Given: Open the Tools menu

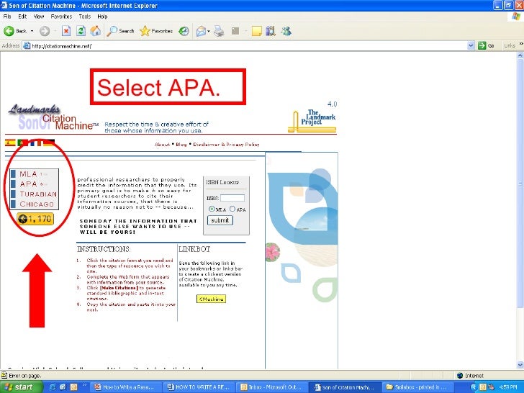Looking at the screenshot, I should tap(84, 17).
